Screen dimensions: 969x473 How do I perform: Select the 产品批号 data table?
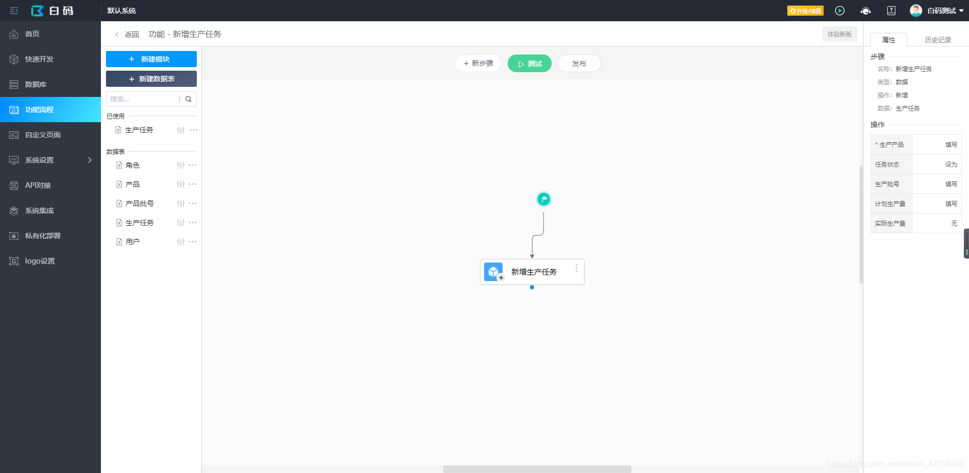(x=140, y=203)
